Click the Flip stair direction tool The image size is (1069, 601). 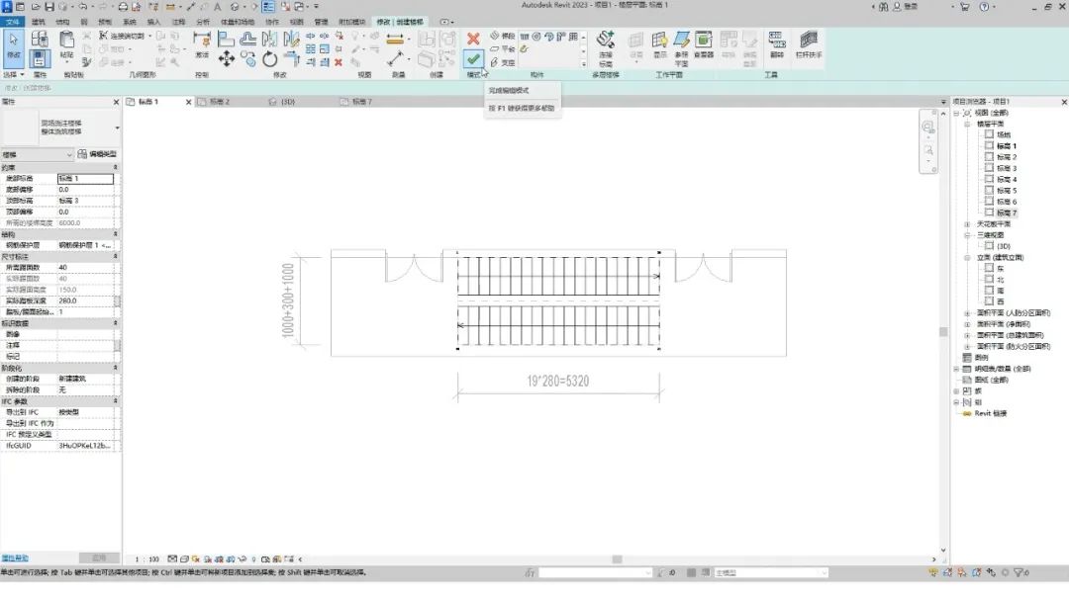(x=777, y=44)
